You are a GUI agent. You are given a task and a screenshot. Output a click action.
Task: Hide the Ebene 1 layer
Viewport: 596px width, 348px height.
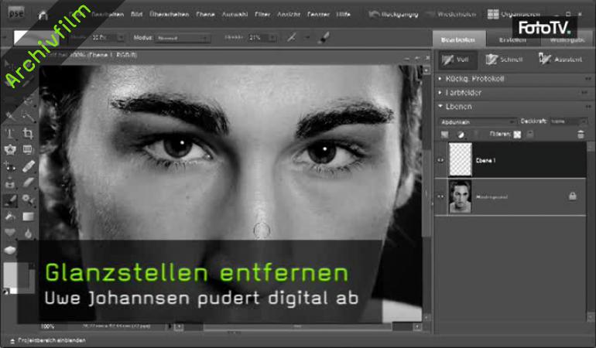(x=440, y=160)
